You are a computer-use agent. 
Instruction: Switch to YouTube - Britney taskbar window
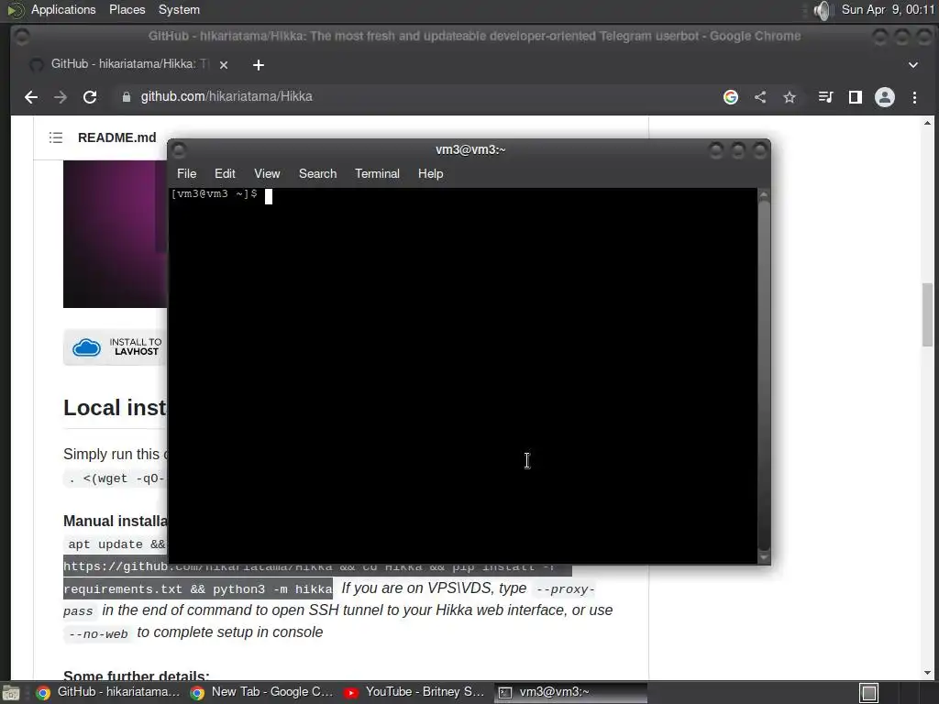416,692
